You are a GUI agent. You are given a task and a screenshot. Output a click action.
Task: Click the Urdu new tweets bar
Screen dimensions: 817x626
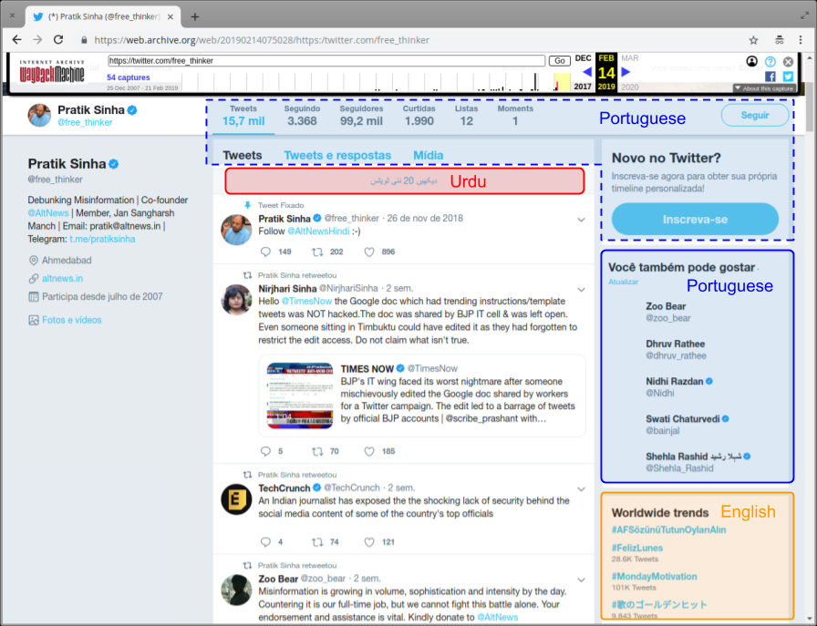(x=404, y=181)
